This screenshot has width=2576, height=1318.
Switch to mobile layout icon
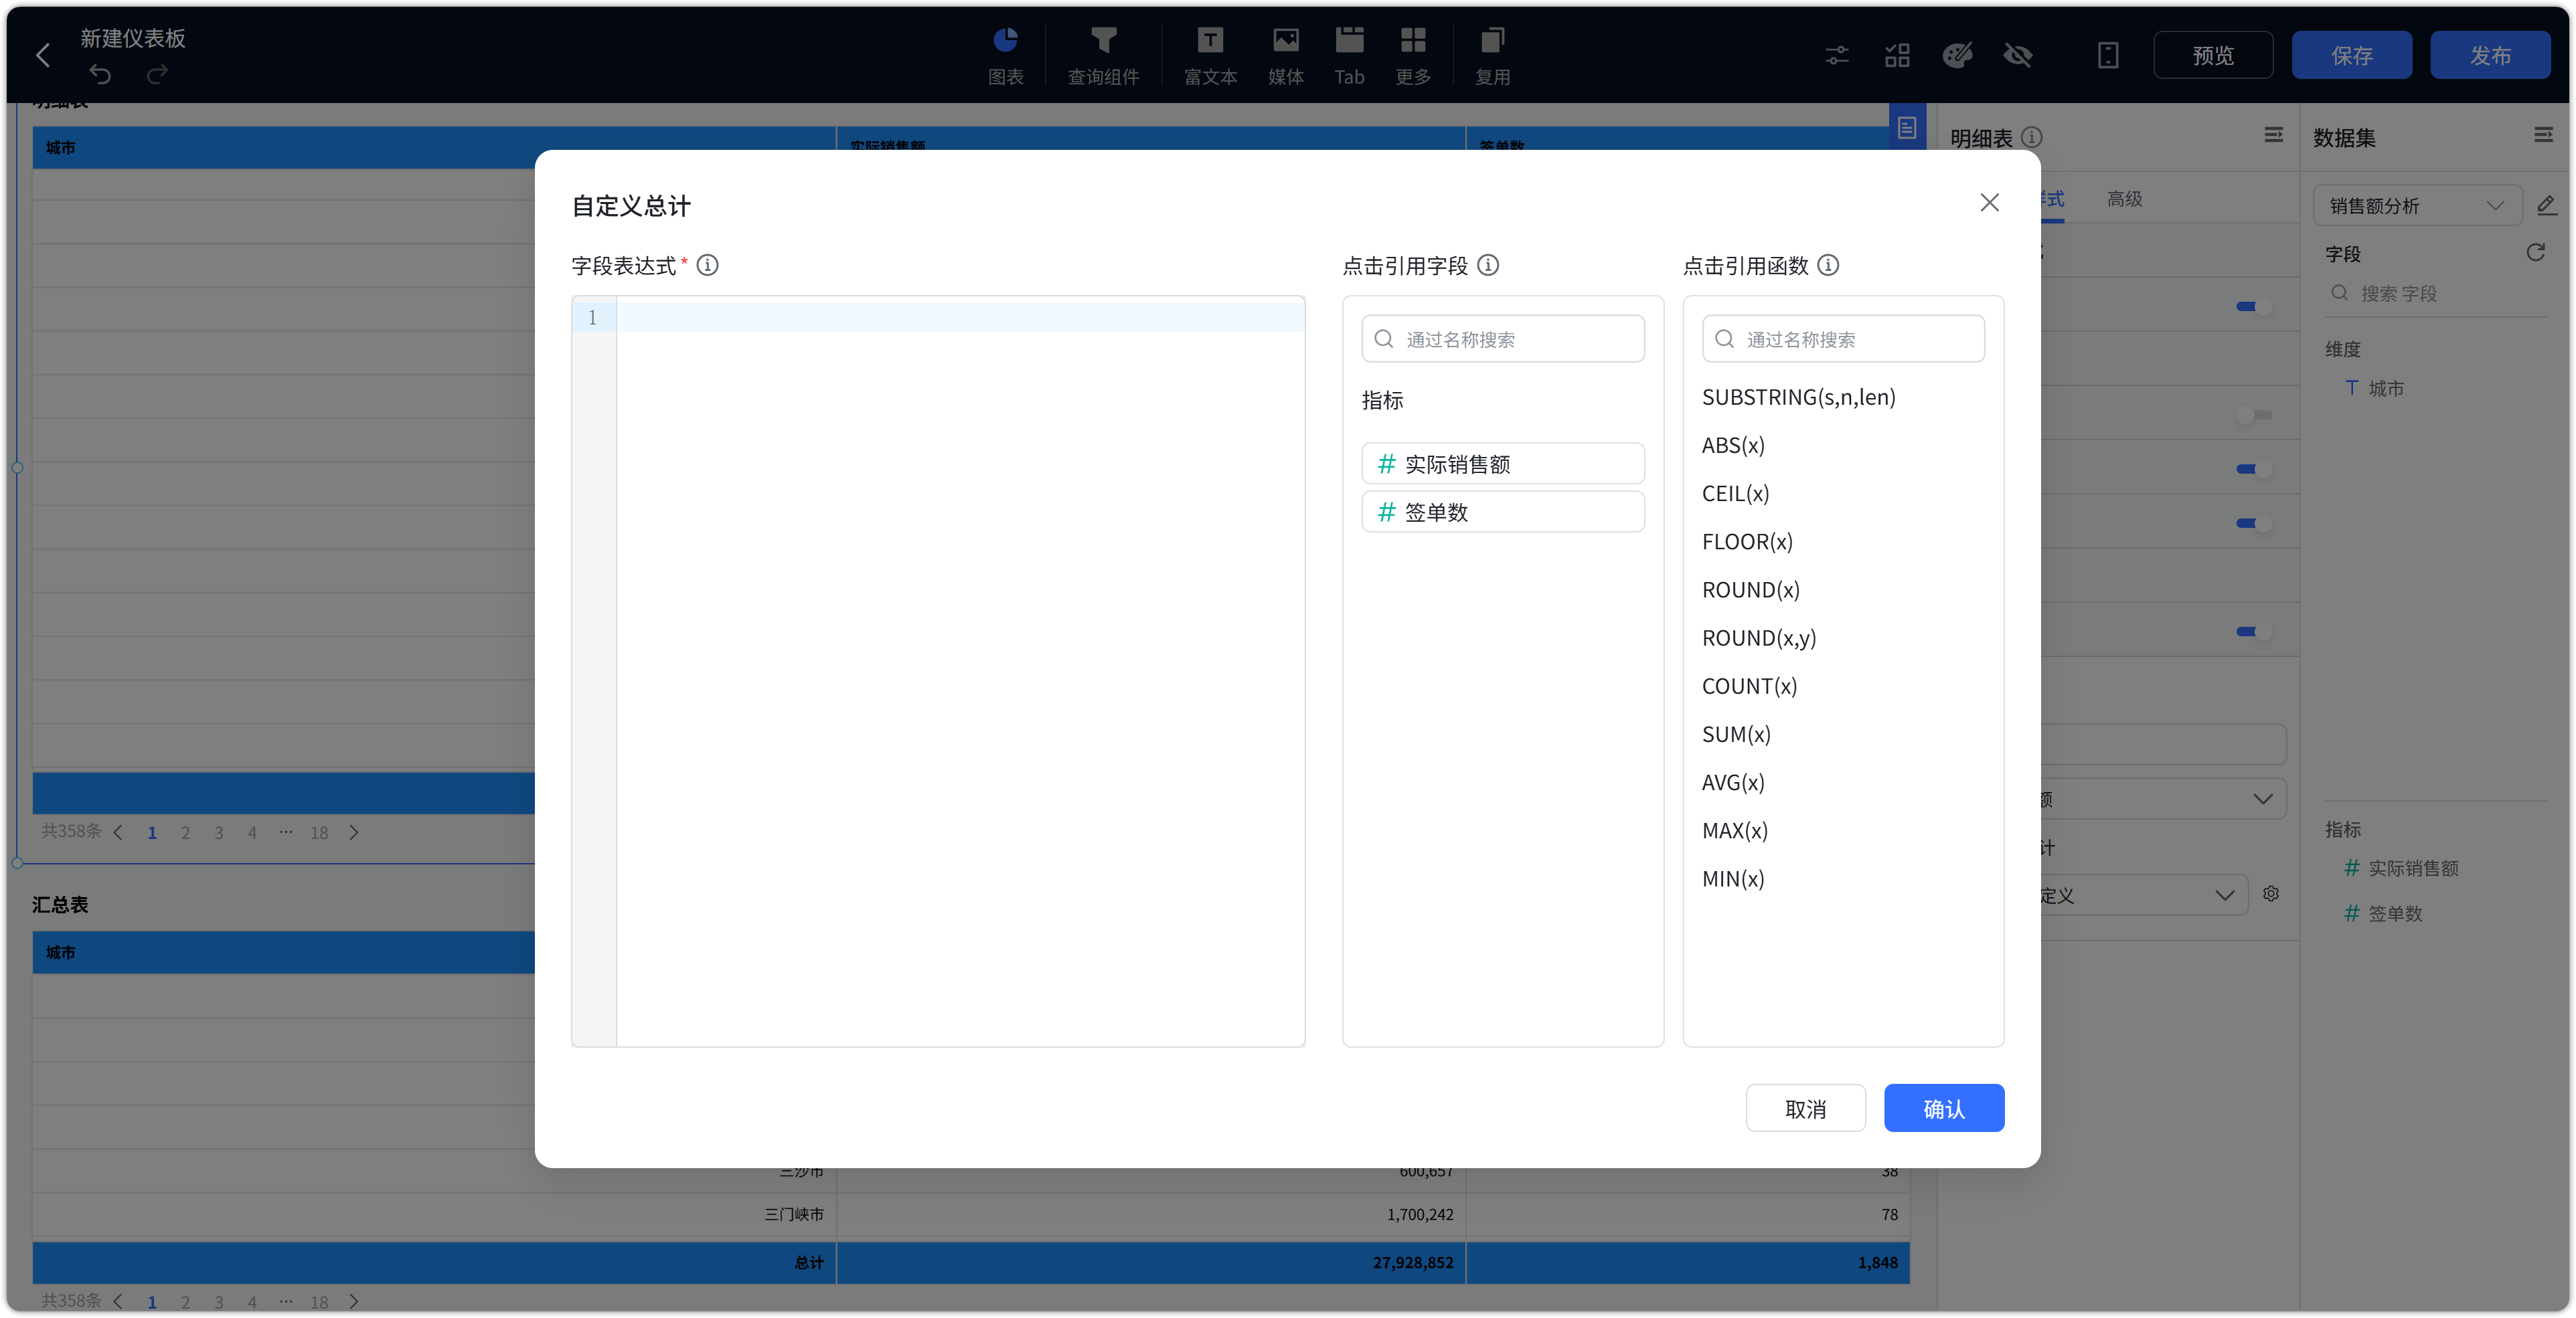click(x=2107, y=55)
